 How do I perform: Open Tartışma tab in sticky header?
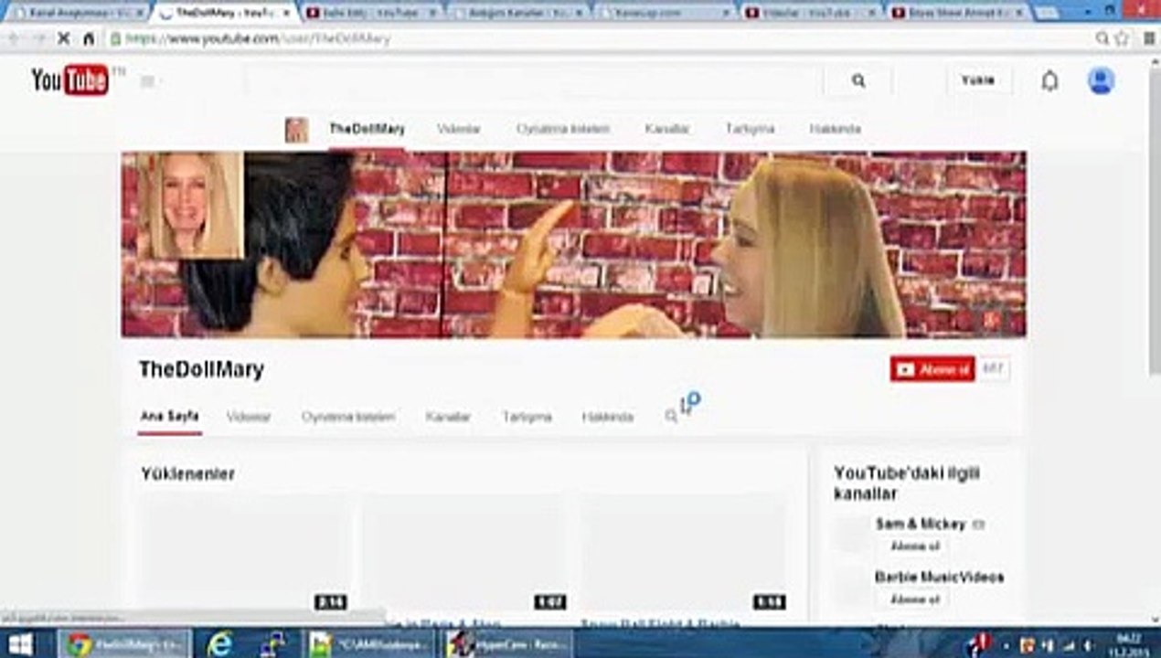pos(750,129)
